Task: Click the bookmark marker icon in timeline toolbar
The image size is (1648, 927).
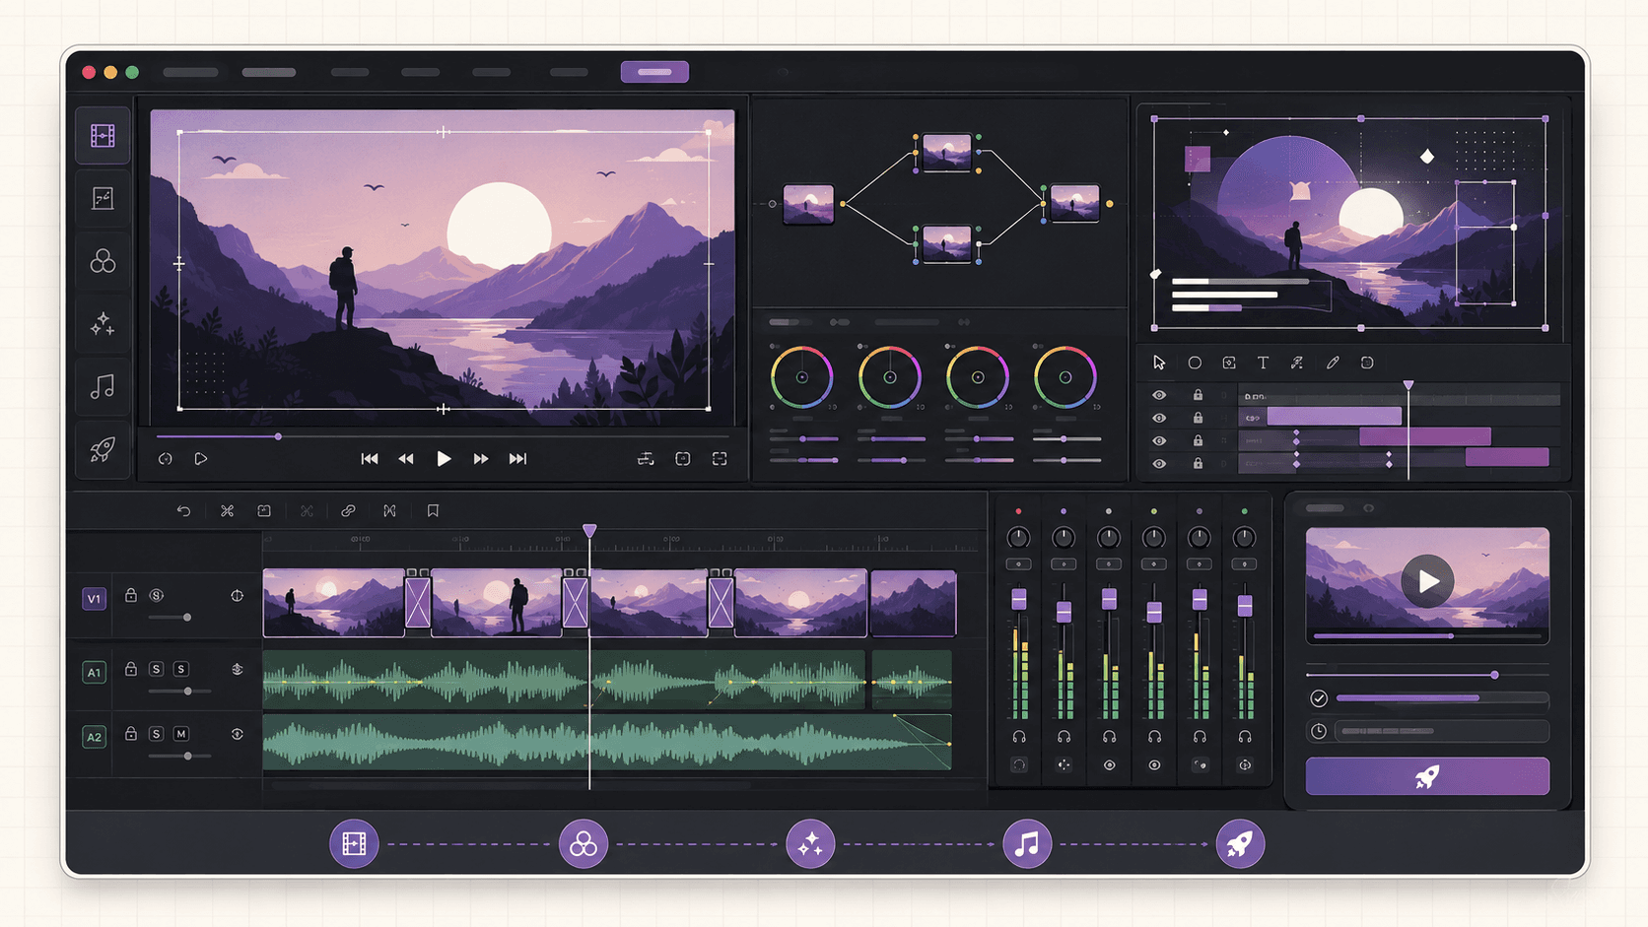Action: pos(433,511)
